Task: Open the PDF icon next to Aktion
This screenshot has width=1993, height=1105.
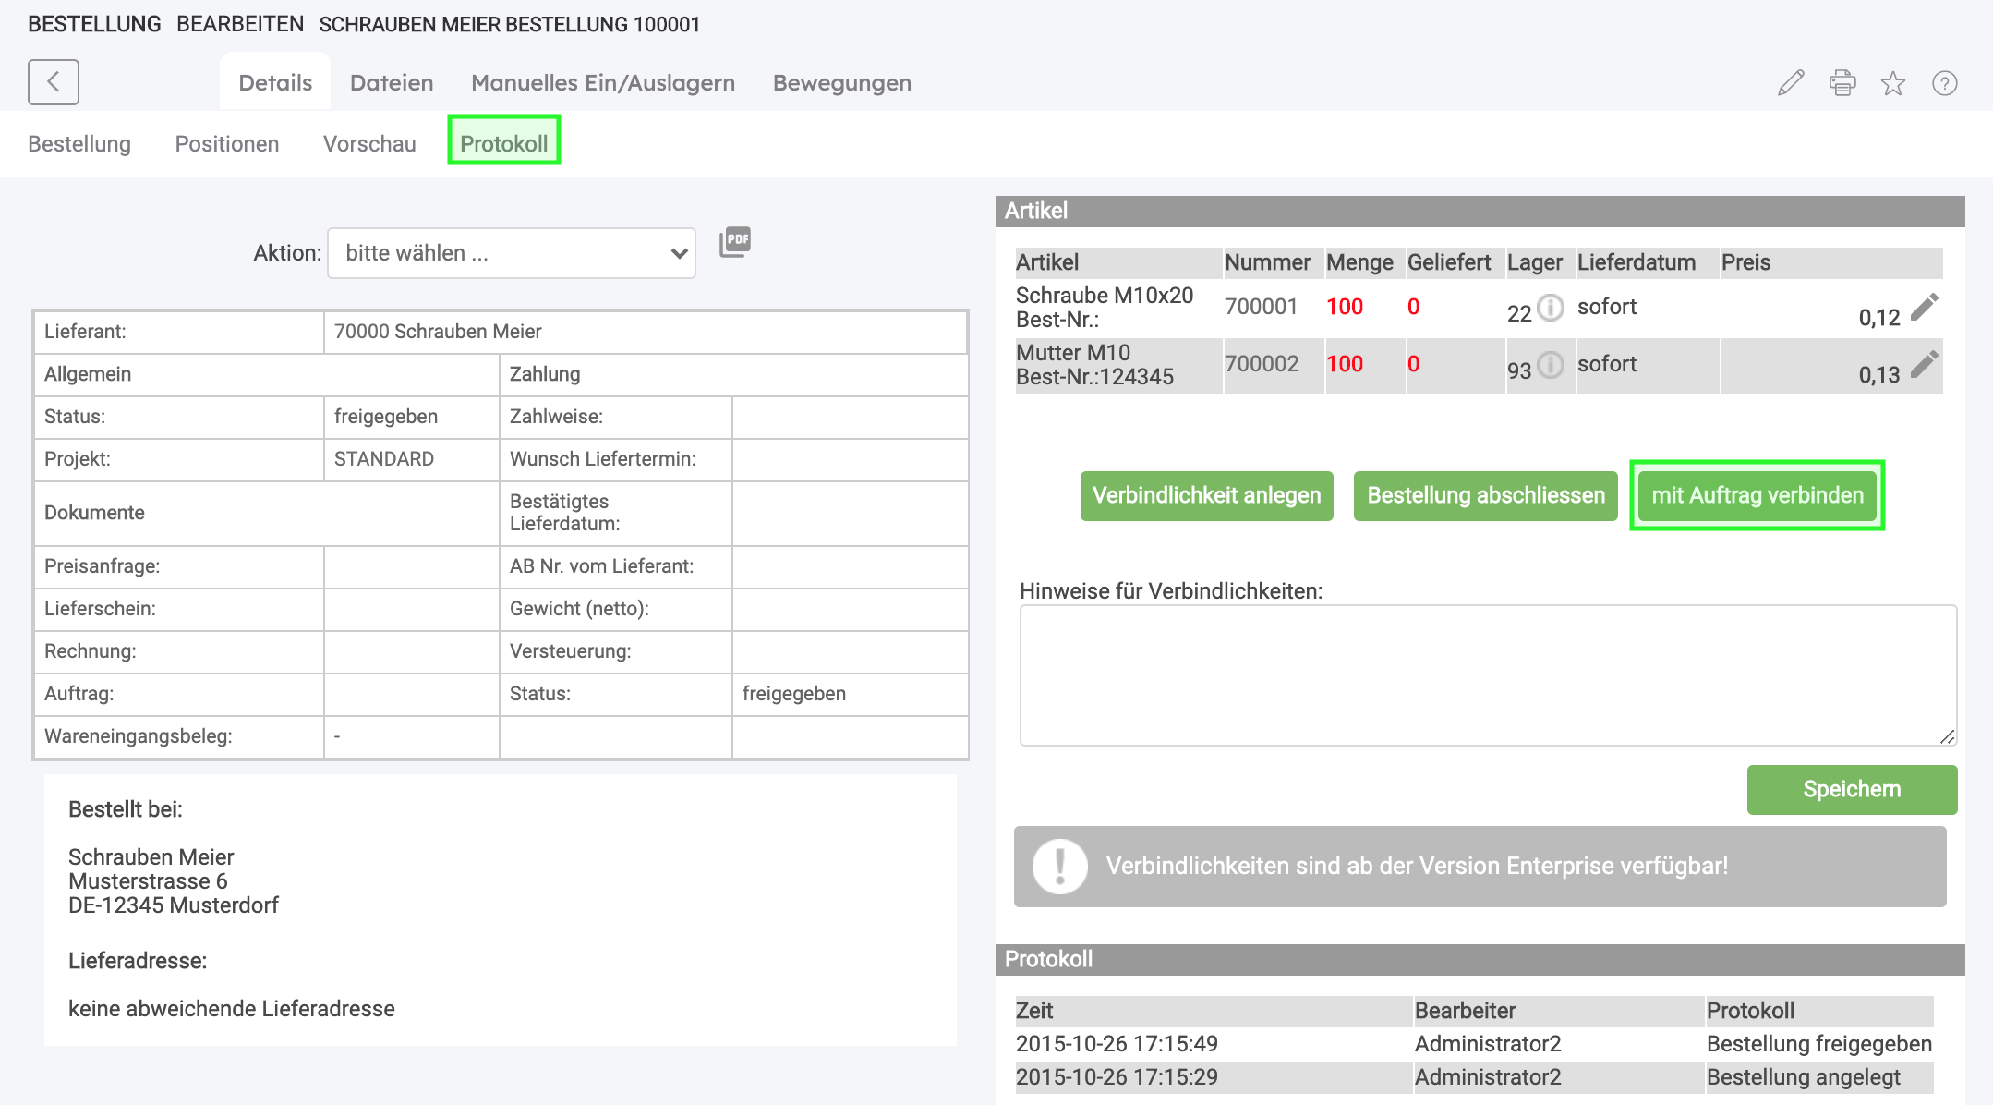Action: tap(735, 242)
